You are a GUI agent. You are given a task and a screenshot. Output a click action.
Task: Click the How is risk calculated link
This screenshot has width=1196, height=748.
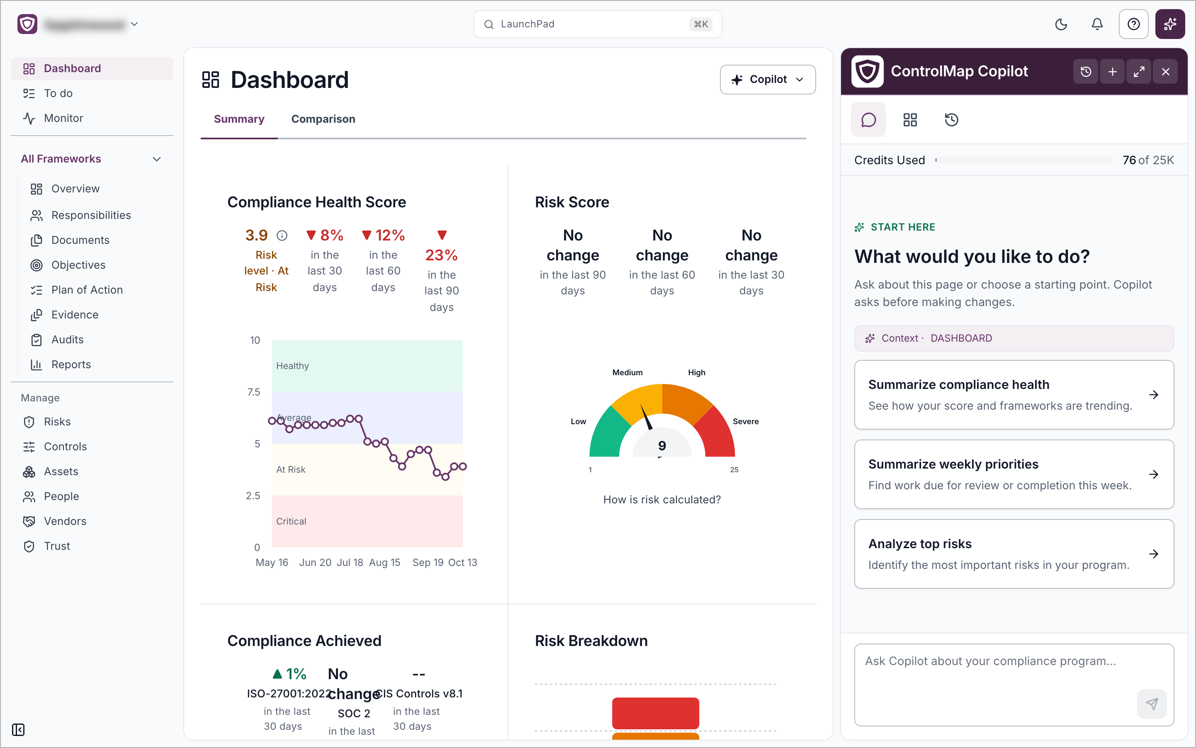coord(662,500)
